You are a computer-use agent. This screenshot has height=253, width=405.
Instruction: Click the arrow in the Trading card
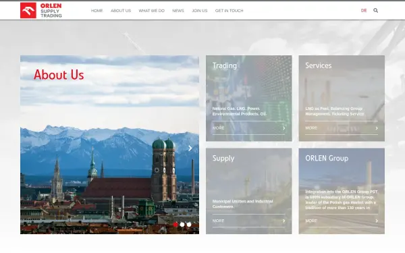pyautogui.click(x=283, y=128)
